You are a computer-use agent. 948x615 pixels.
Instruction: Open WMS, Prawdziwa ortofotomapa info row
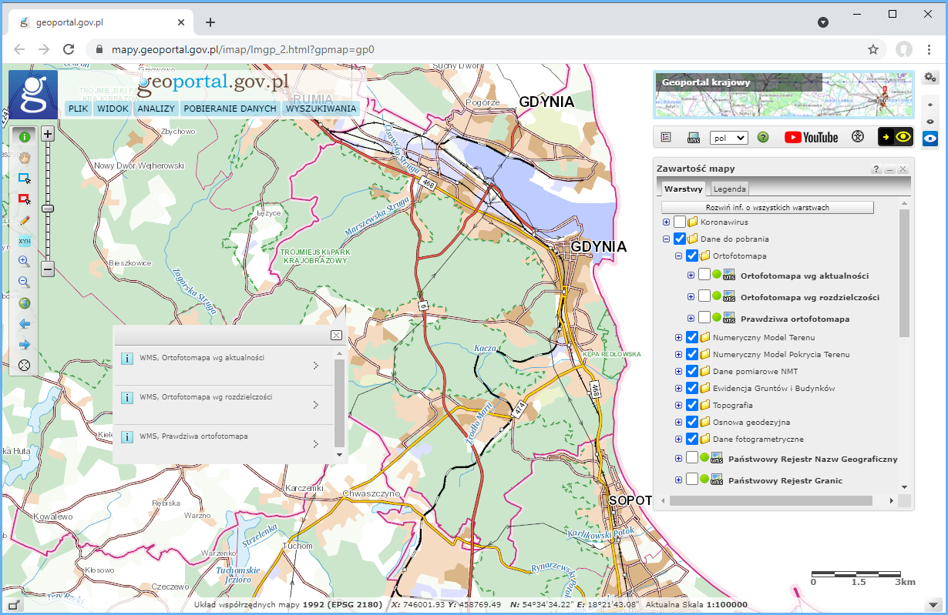224,444
